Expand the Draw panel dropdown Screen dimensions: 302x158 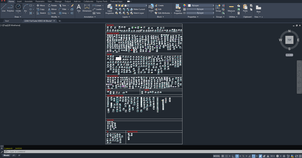pyautogui.click(x=18, y=17)
